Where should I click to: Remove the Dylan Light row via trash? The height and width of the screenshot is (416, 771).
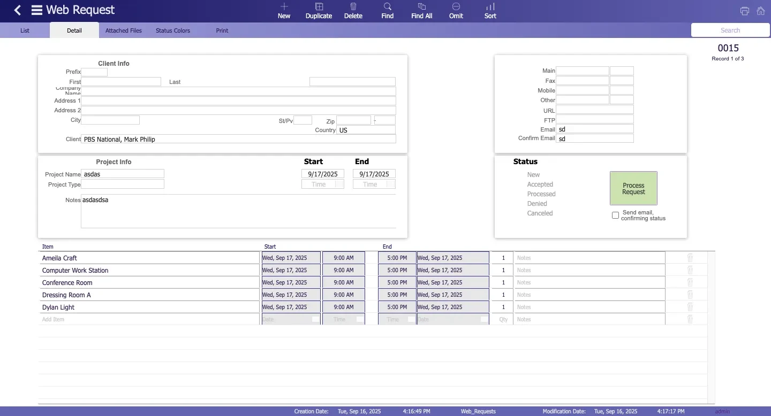pos(690,307)
